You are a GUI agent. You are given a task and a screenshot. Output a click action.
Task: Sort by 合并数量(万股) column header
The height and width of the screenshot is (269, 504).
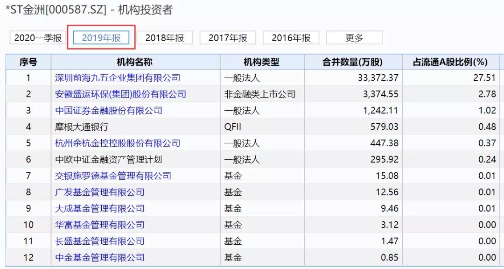pos(353,62)
